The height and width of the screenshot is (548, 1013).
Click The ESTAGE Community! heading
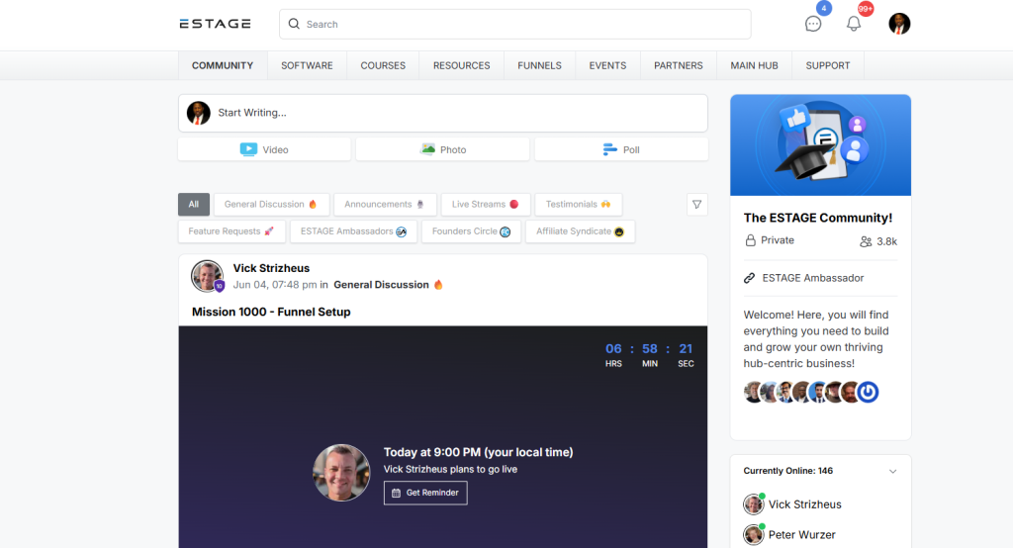(x=818, y=218)
